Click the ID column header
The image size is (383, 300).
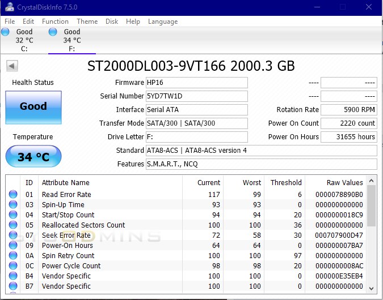30,182
